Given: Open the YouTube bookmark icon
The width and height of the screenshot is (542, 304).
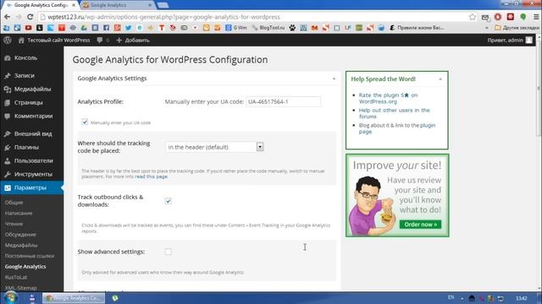Looking at the screenshot, I should click(x=28, y=28).
